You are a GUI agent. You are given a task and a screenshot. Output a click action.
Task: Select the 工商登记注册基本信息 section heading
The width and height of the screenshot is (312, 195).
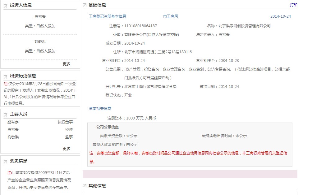pyautogui.click(x=108, y=16)
